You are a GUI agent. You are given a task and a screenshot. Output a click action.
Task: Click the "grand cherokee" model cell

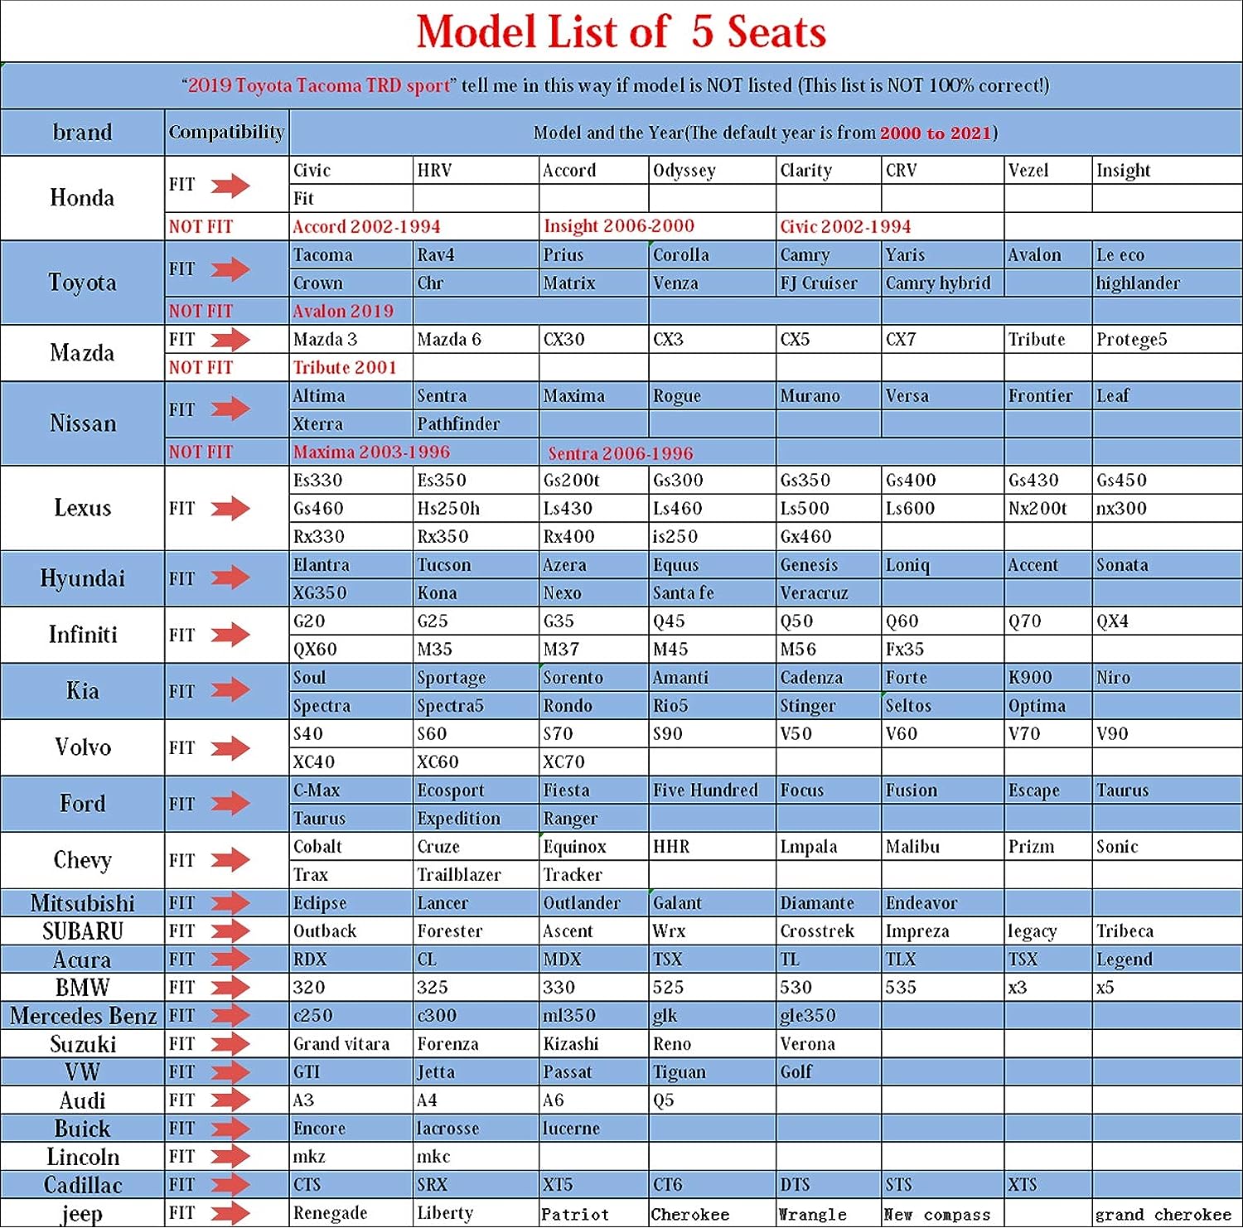tap(1163, 1215)
